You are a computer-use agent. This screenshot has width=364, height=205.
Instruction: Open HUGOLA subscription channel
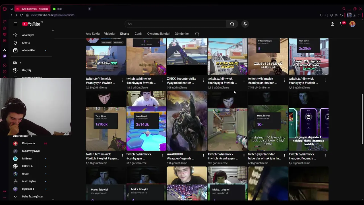point(27,166)
